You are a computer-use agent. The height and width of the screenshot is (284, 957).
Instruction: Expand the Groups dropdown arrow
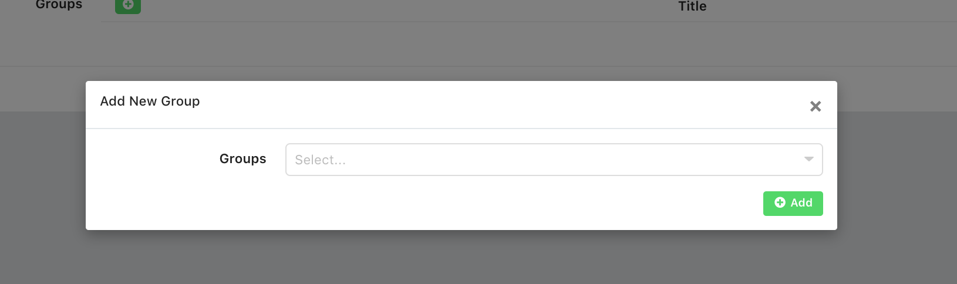[x=808, y=160]
